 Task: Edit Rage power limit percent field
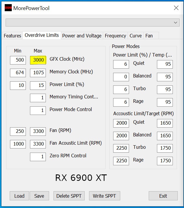pos(121,102)
